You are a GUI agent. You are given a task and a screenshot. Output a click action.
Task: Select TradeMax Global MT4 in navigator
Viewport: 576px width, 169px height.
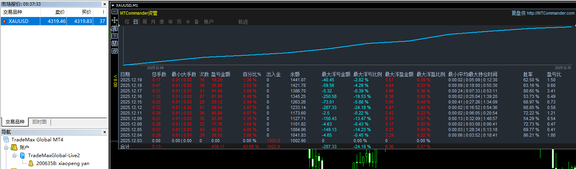[x=37, y=140]
